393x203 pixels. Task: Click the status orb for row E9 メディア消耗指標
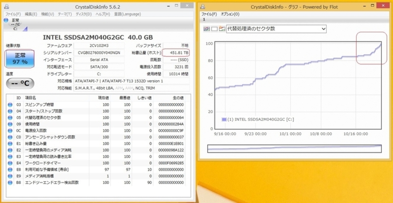(x=10, y=176)
